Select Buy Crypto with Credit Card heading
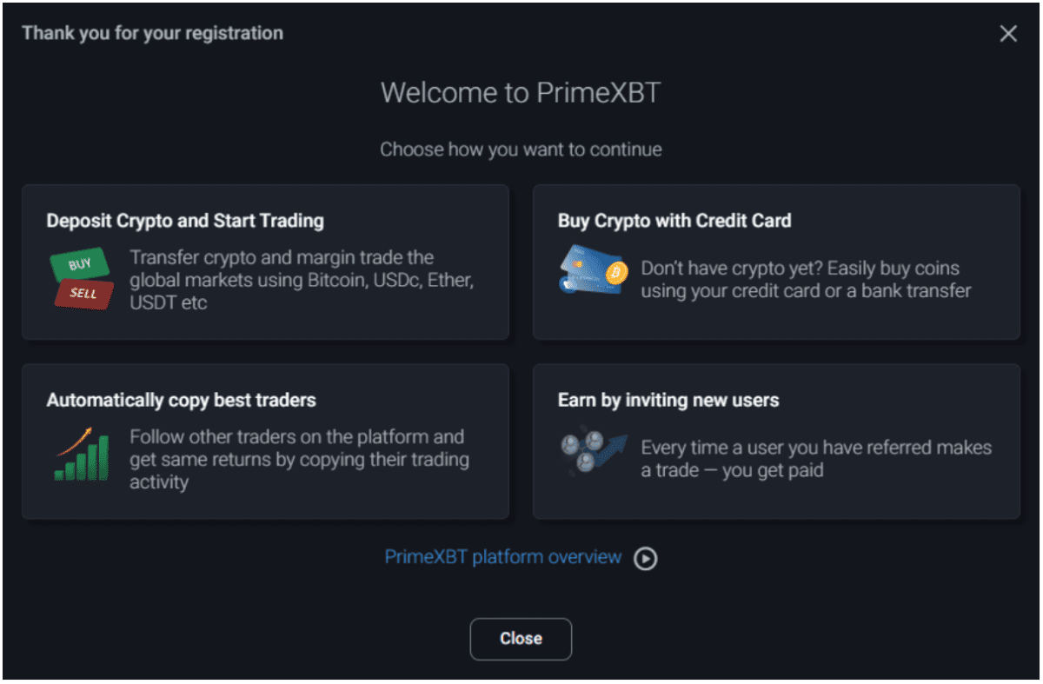Viewport: 1043px width, 684px height. point(674,221)
